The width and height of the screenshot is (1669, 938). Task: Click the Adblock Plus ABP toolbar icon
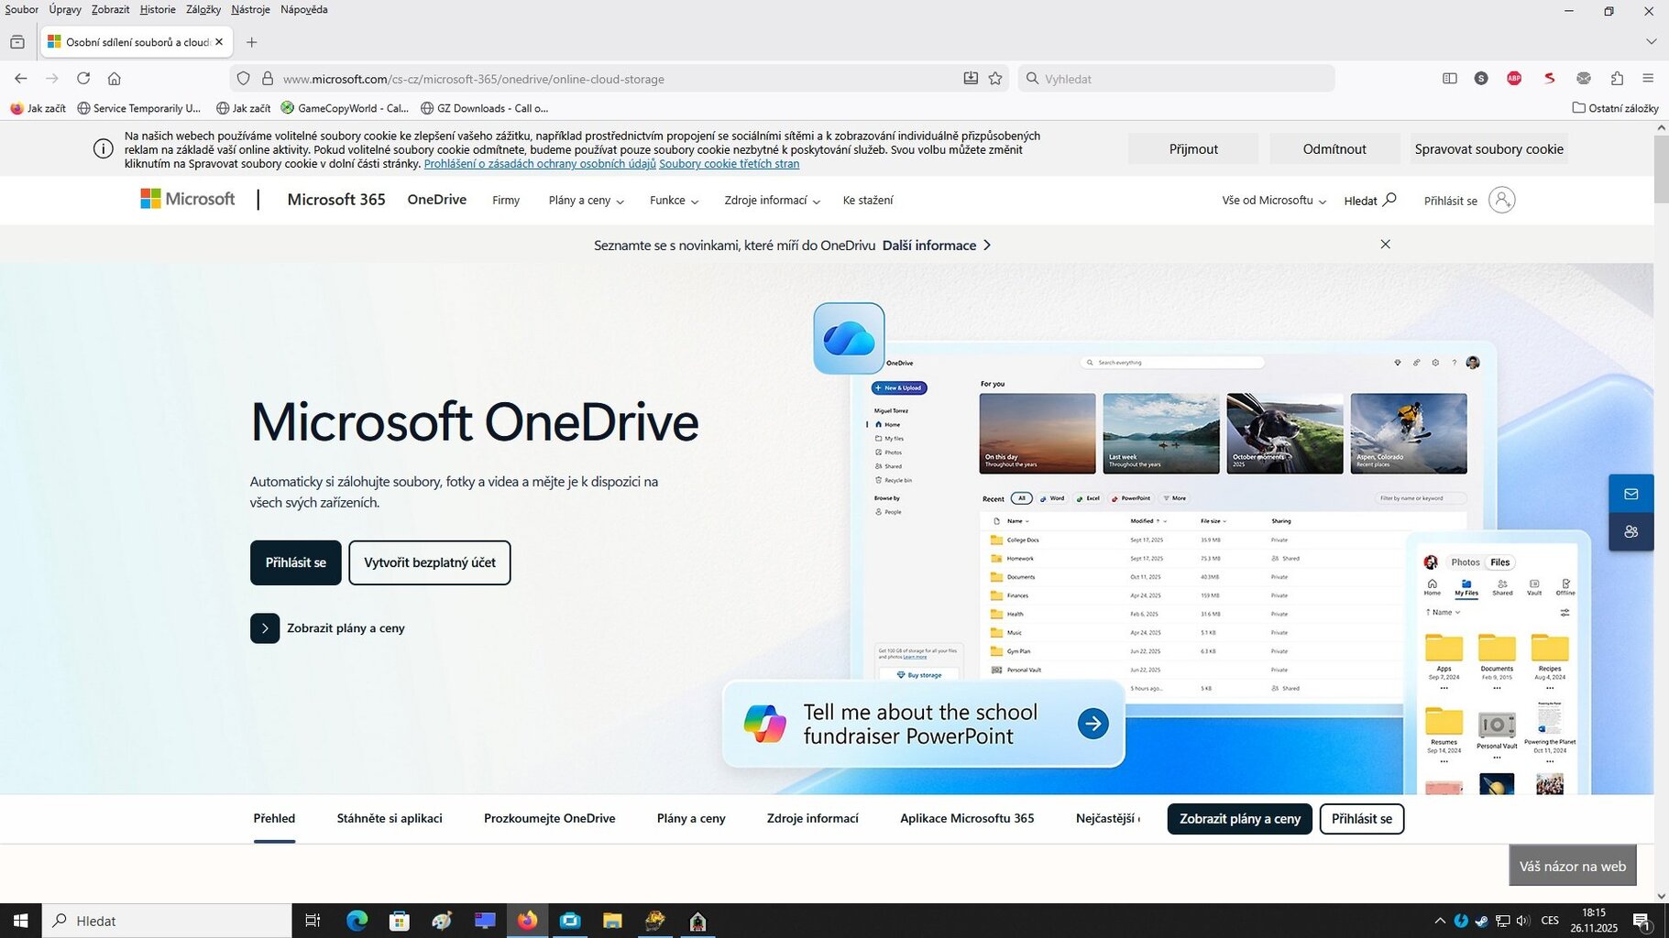pyautogui.click(x=1514, y=79)
